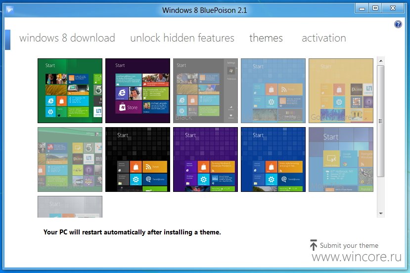Select the dark purple theme with Store tile
This screenshot has height=273, width=410.
137,91
